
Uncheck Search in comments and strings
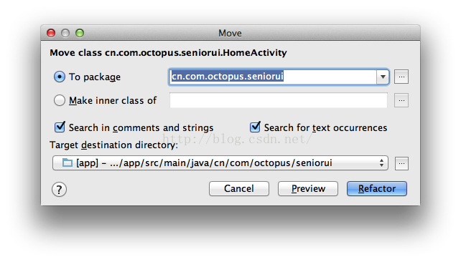pos(60,127)
